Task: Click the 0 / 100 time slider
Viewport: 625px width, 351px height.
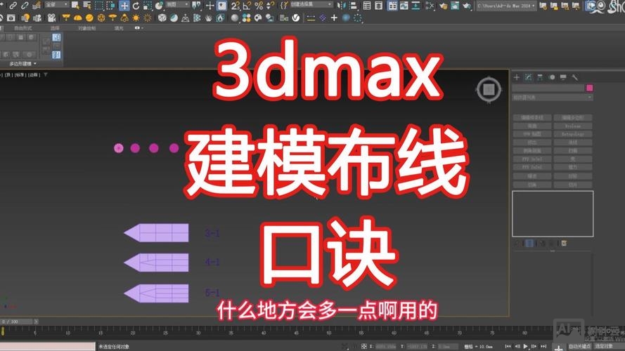Action: pos(16,322)
